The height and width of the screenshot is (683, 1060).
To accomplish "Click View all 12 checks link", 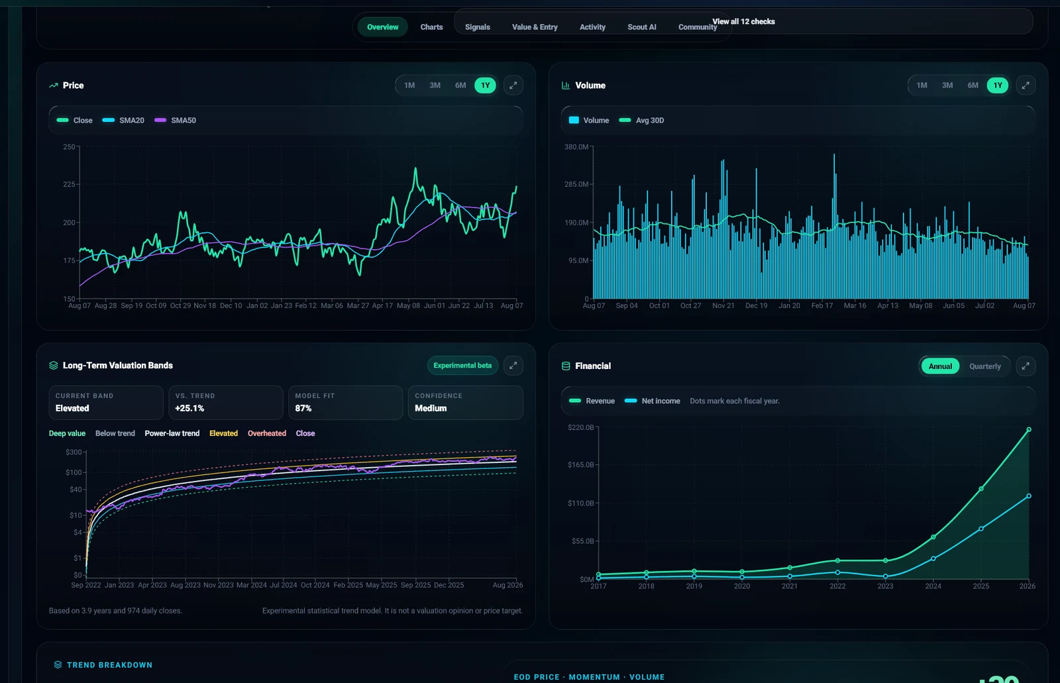I will 743,22.
